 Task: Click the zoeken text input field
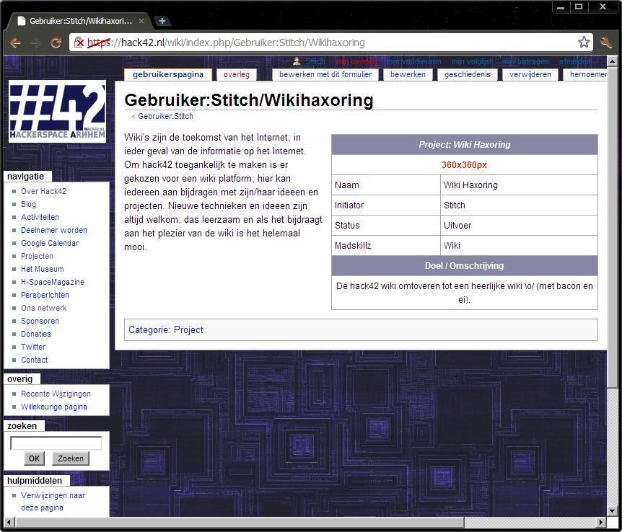[x=56, y=443]
